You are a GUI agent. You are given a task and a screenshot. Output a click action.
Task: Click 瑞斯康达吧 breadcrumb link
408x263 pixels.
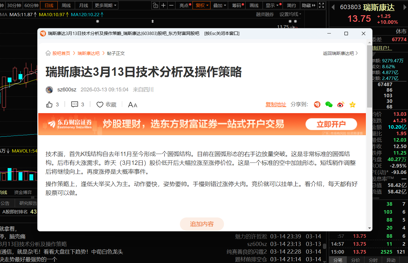89,53
